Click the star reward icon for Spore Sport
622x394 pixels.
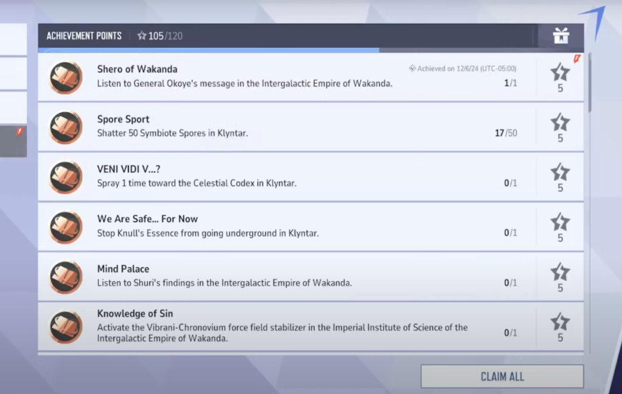[560, 122]
